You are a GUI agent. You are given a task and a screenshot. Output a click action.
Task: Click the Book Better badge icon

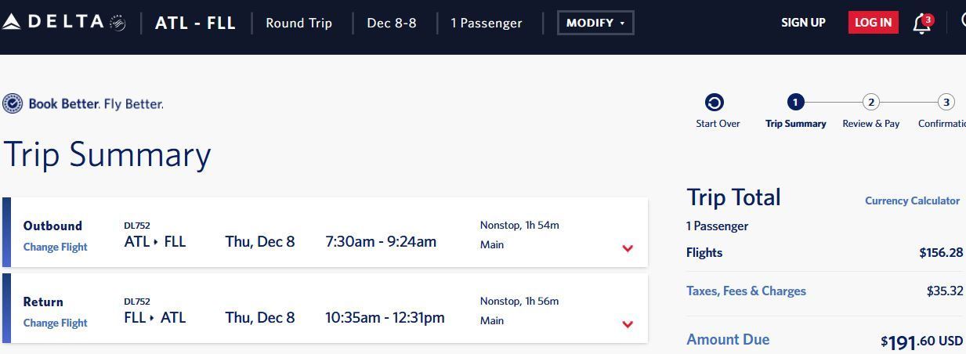[13, 103]
